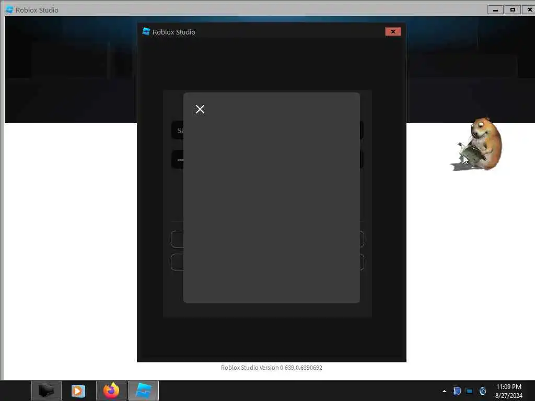Show hidden system tray icons arrow
Screen dimensions: 535x401
coord(444,391)
